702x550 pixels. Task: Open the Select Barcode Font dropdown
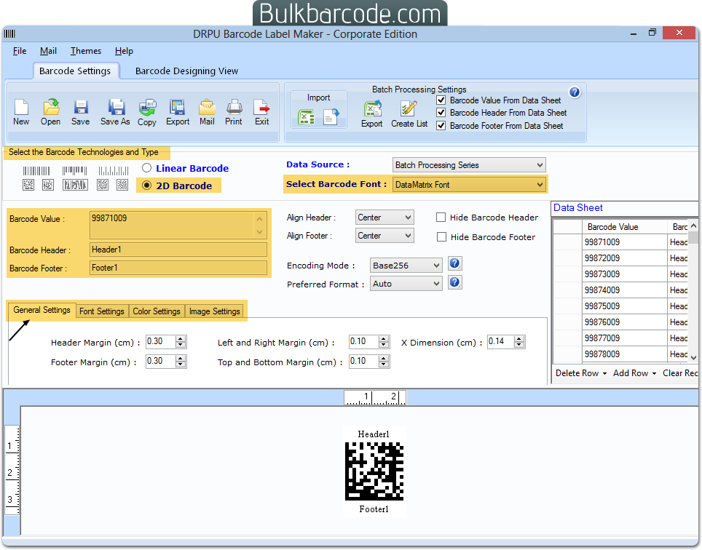[469, 185]
